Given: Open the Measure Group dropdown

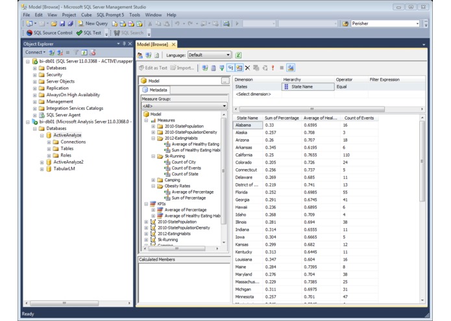Looking at the screenshot, I should [184, 106].
